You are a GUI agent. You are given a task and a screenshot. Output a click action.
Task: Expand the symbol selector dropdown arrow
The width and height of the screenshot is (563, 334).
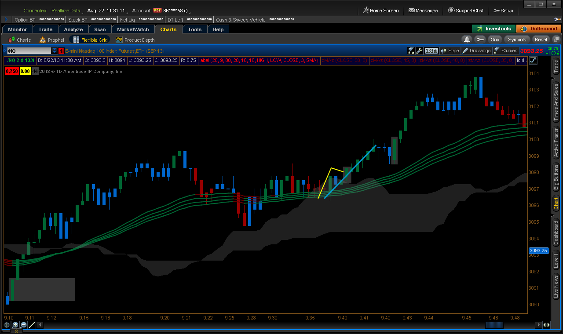click(x=55, y=51)
